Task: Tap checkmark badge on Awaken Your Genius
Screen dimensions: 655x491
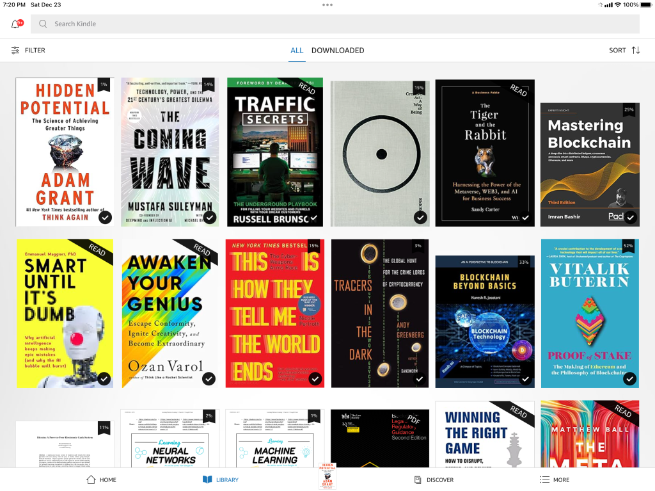Action: click(209, 379)
